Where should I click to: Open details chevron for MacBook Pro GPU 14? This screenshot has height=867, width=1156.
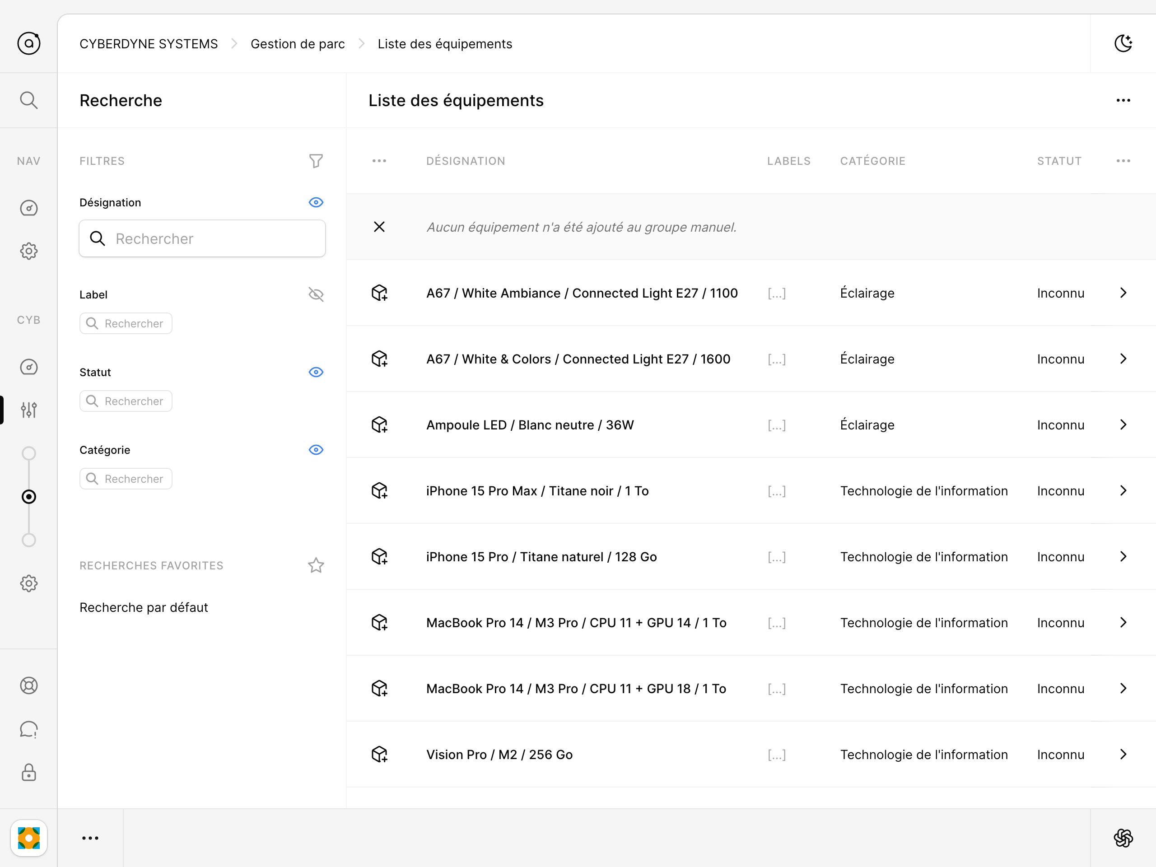pyautogui.click(x=1123, y=622)
